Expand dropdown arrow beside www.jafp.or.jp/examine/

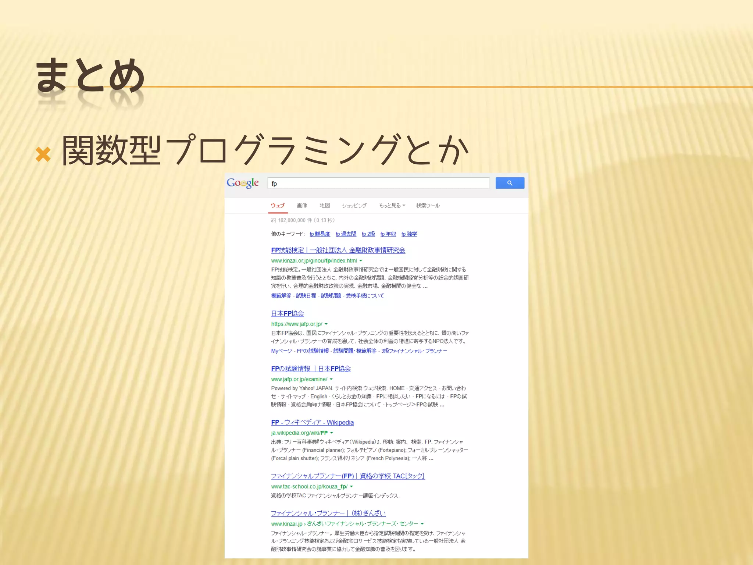[331, 379]
